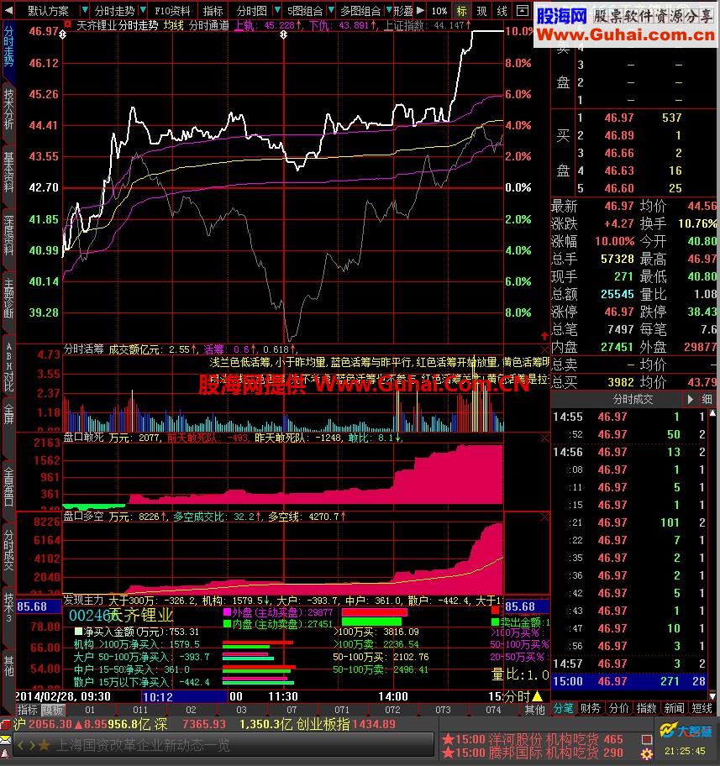The height and width of the screenshot is (766, 720).
Task: Click the 指标 button on bottom indicator bar
Action: pos(27,710)
